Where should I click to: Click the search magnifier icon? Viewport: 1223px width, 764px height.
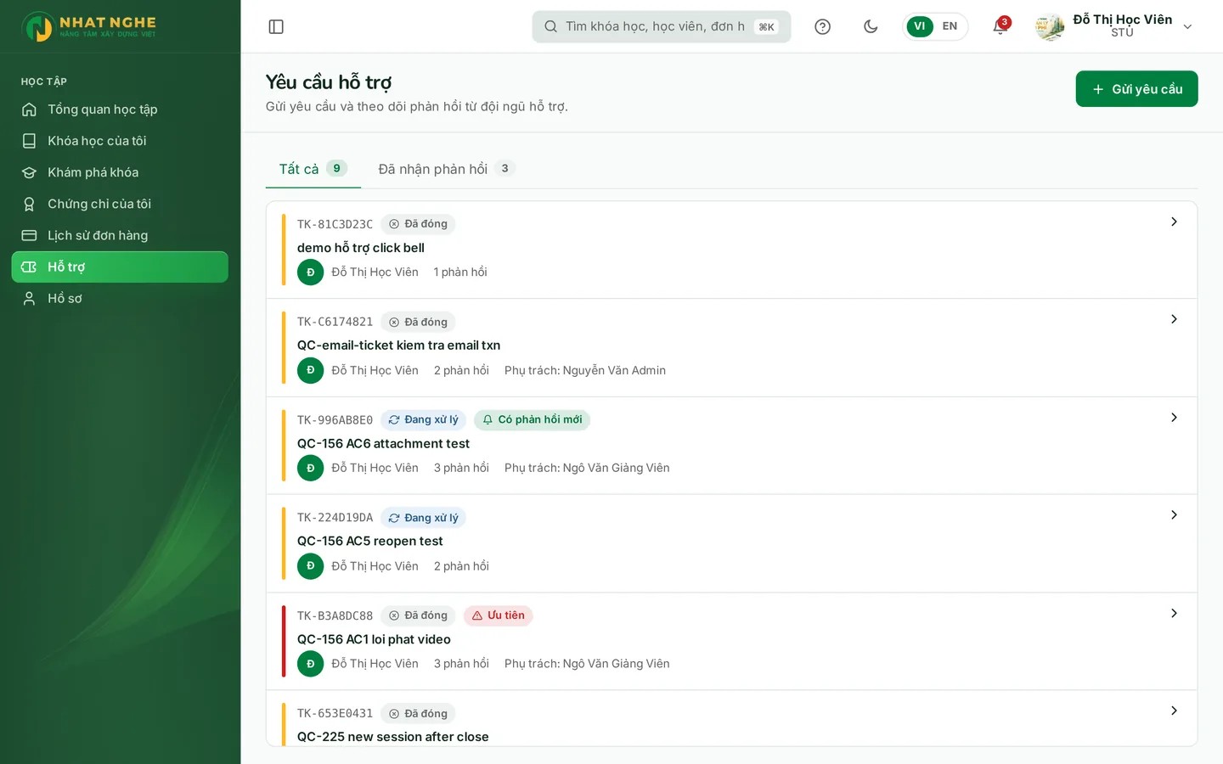(x=551, y=26)
